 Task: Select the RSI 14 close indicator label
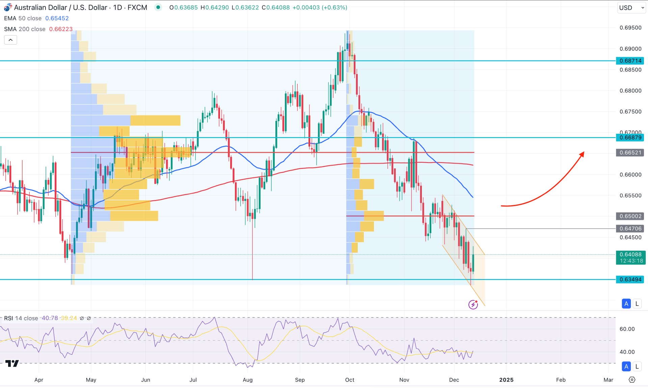(x=21, y=318)
